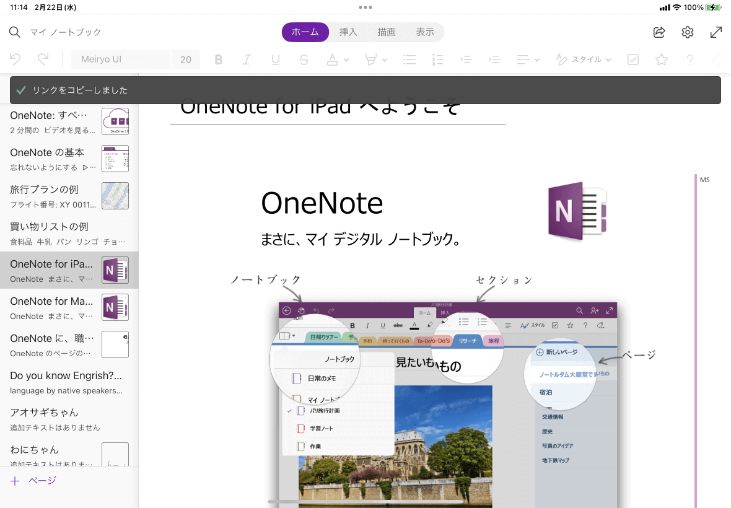The width and height of the screenshot is (731, 508).
Task: Toggle bold formatting
Action: coord(218,59)
